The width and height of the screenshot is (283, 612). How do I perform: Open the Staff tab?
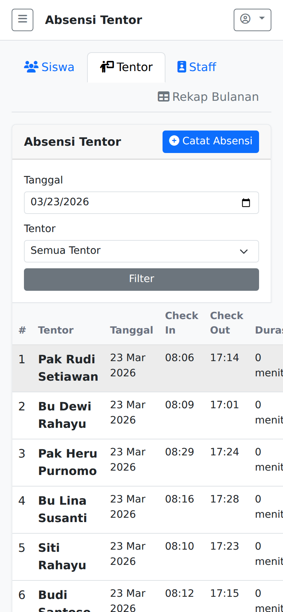[197, 67]
